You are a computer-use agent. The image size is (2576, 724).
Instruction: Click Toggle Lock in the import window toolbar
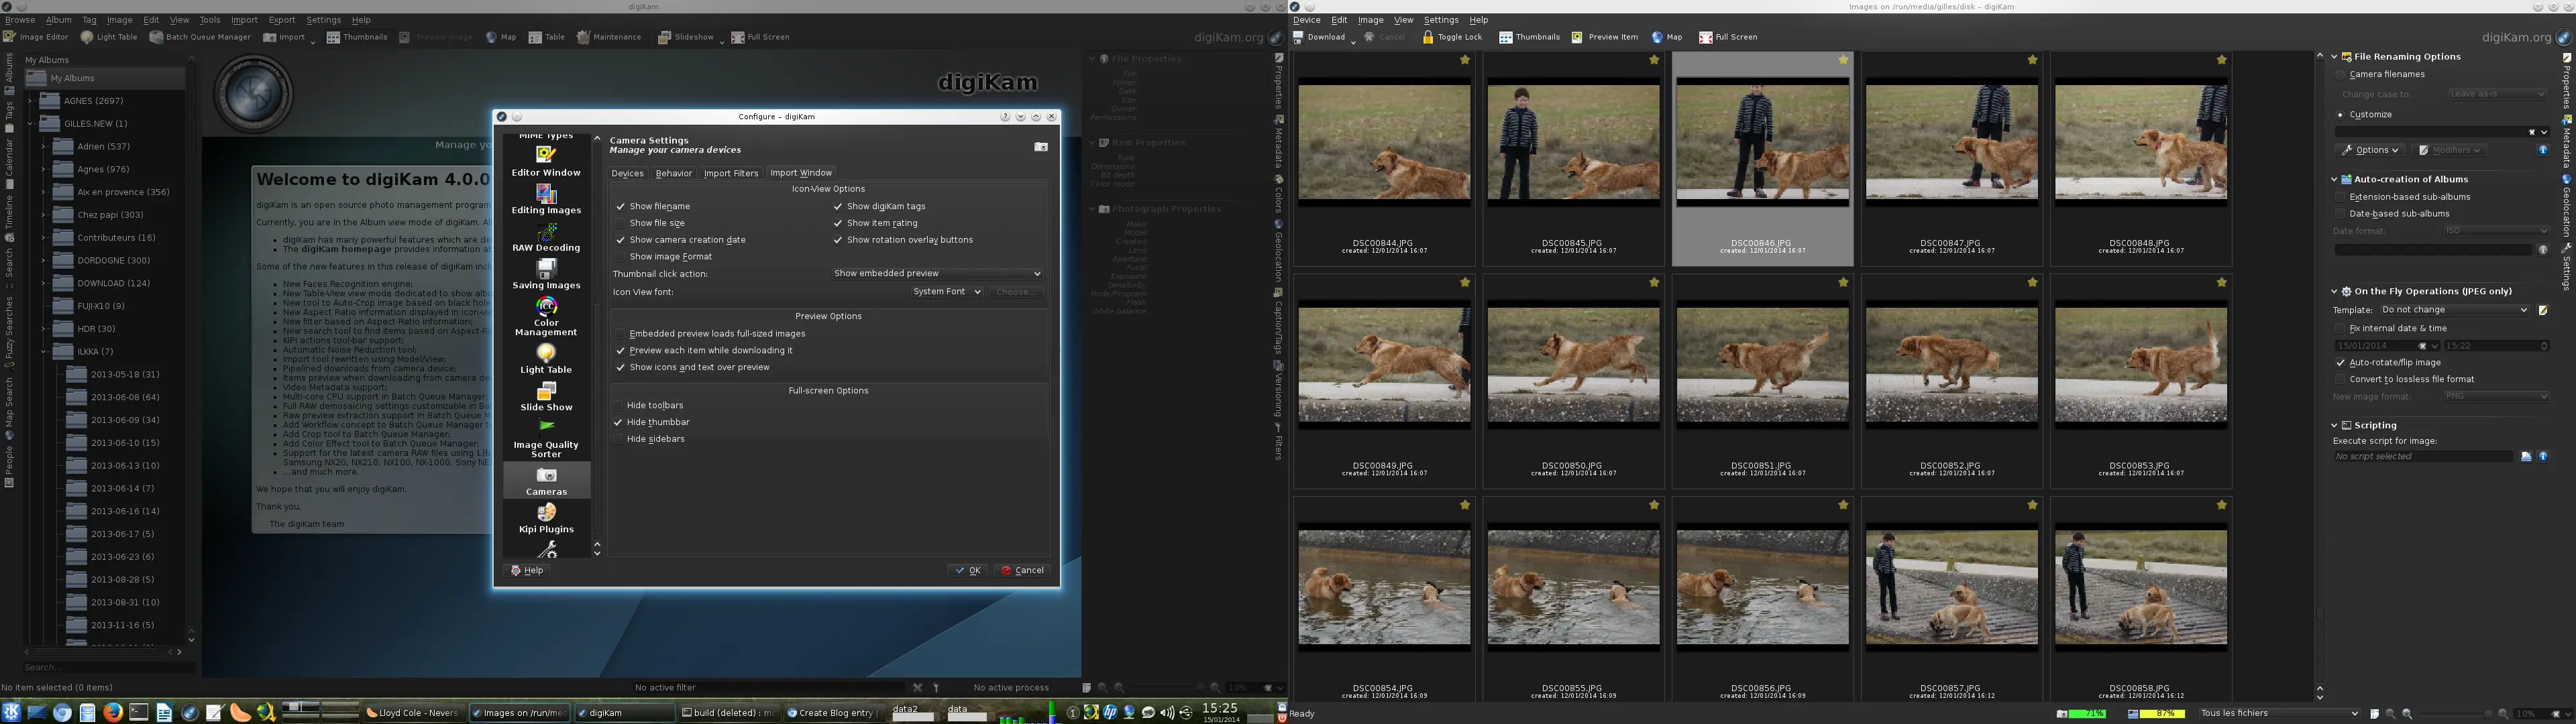pyautogui.click(x=1451, y=37)
